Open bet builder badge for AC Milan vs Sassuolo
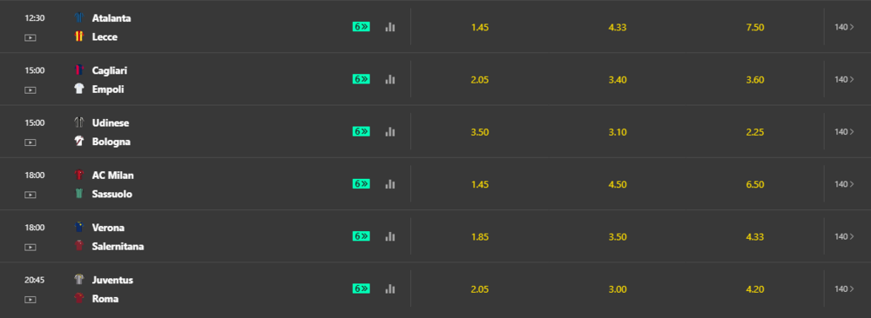Image resolution: width=871 pixels, height=318 pixels. pos(361,184)
